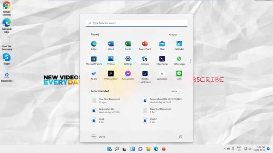Open Settings from pinned apps
The image size is (273, 153).
tap(128, 60)
